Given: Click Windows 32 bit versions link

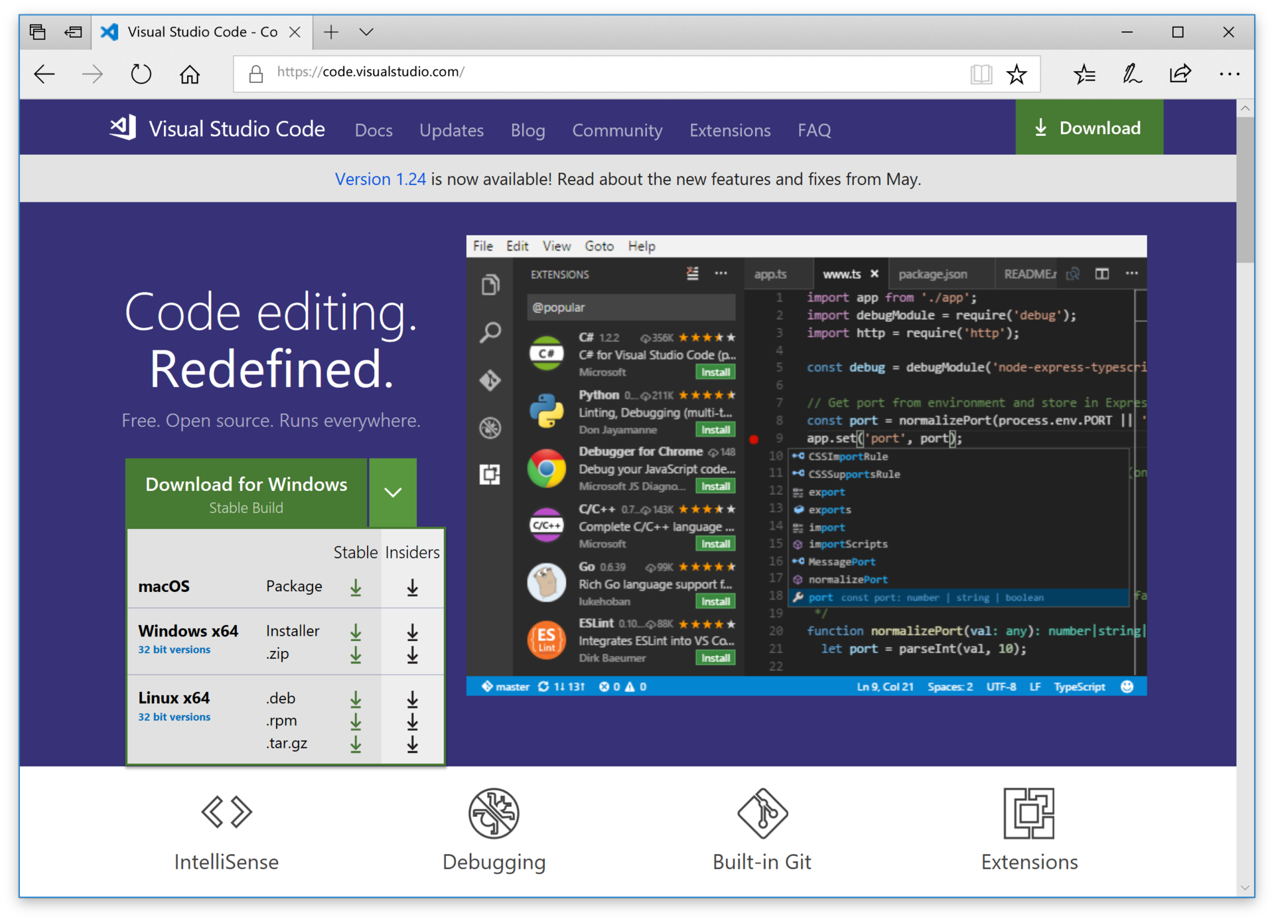Looking at the screenshot, I should (x=174, y=650).
